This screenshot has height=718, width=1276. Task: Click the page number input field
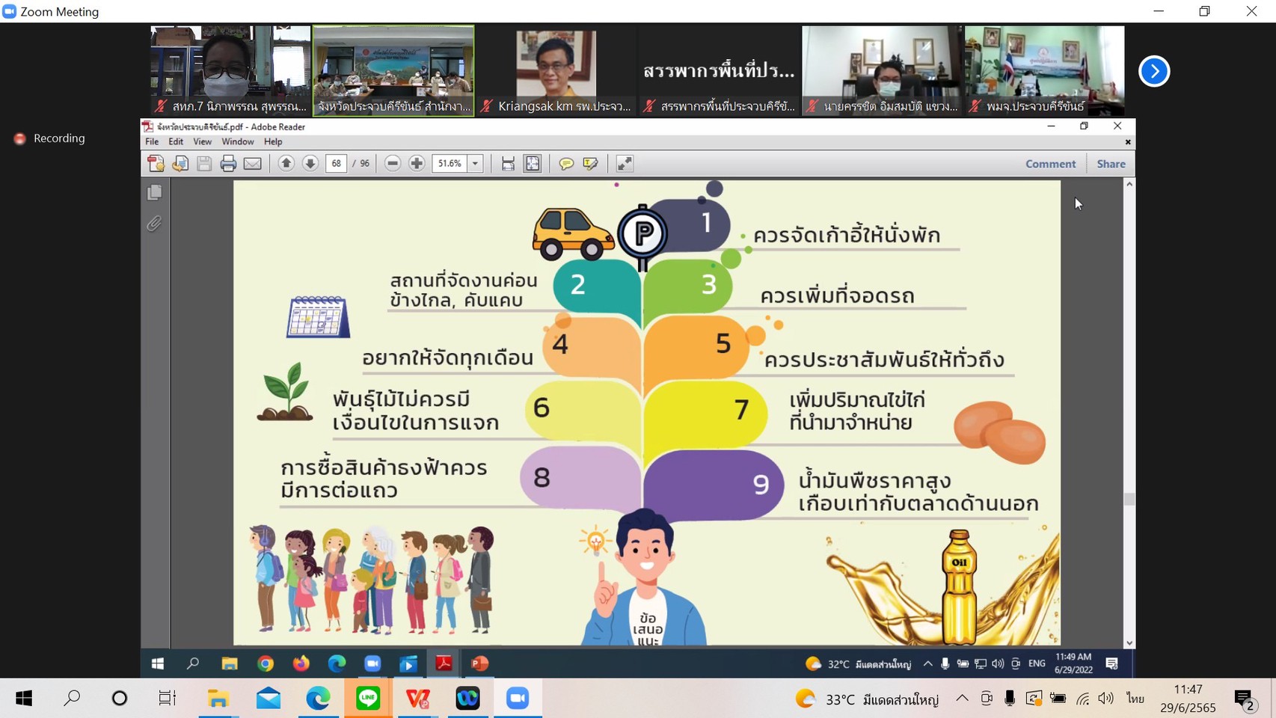337,164
